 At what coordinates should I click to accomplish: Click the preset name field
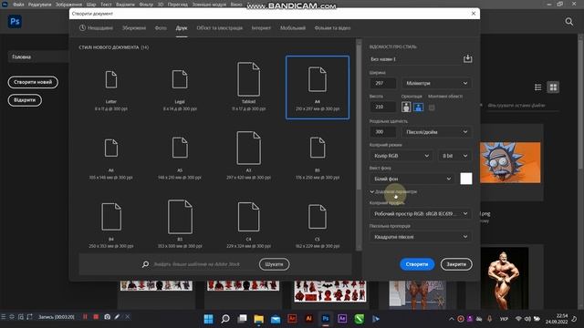pos(414,59)
